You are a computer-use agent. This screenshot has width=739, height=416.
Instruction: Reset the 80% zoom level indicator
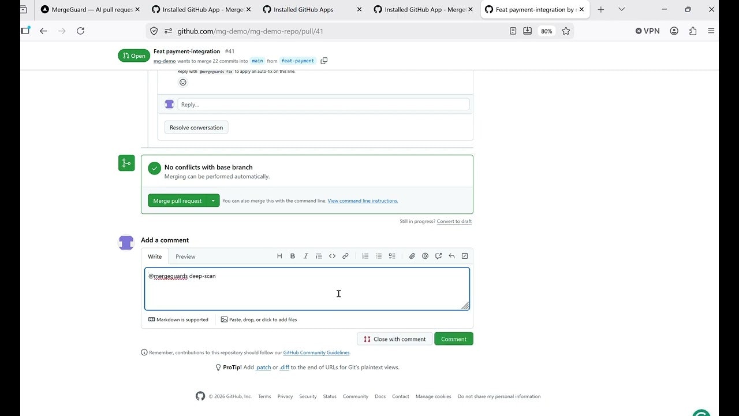(x=546, y=31)
